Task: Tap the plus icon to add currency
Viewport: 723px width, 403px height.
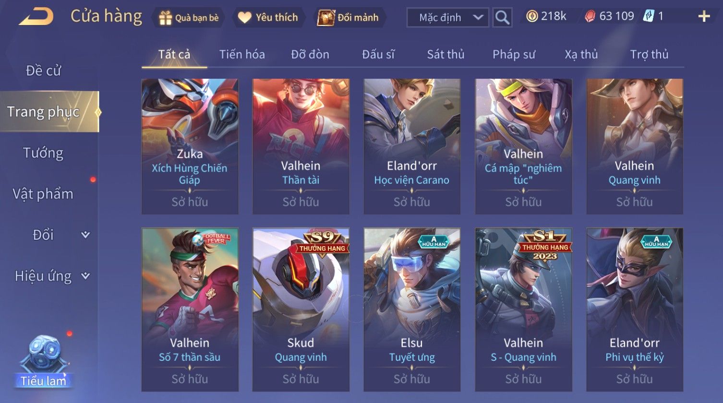Action: (704, 17)
